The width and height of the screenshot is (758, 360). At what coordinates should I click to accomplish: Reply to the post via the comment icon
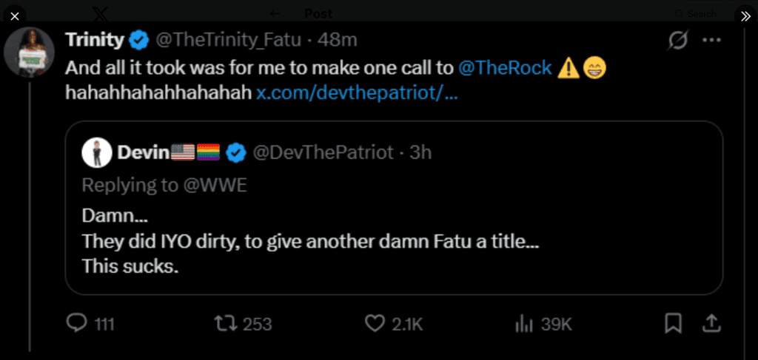[x=77, y=323]
